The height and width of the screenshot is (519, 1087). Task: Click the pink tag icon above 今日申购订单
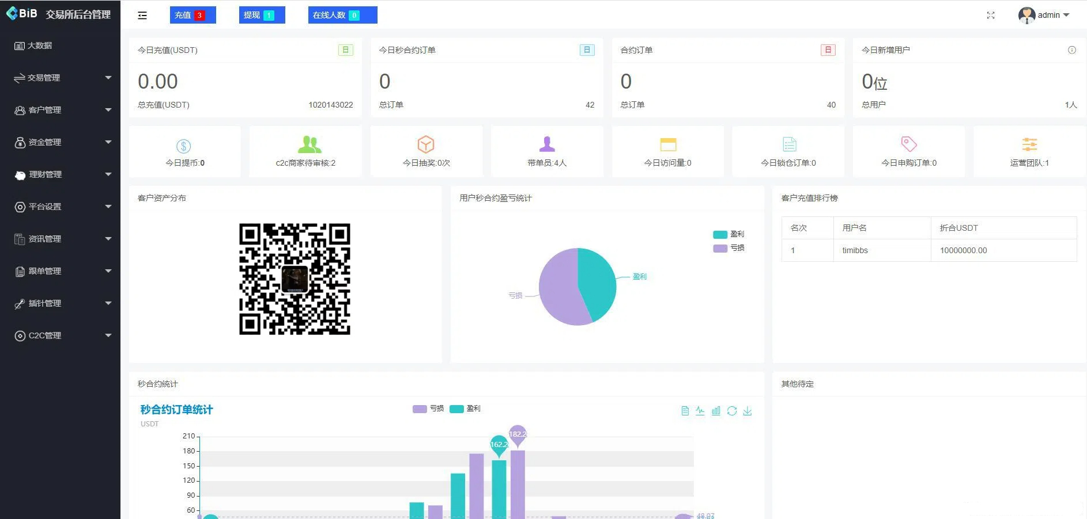909,144
